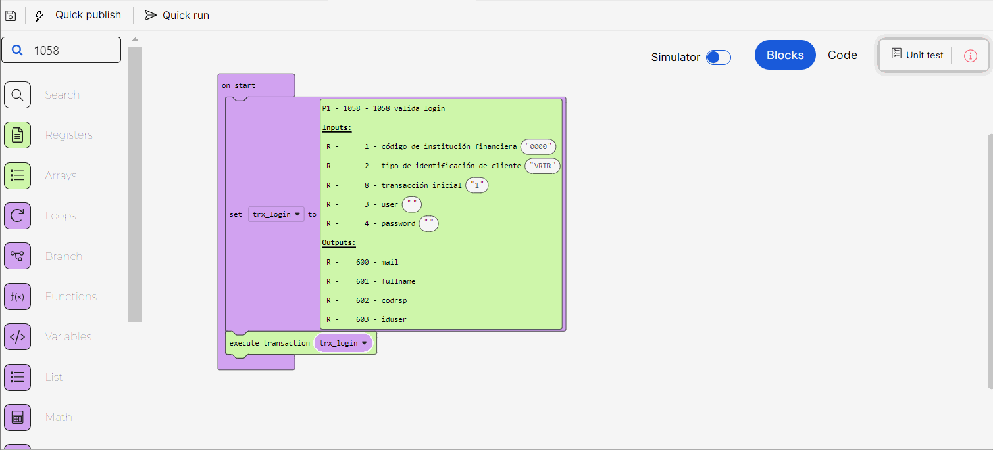Viewport: 993px width, 450px height.
Task: Click the save icon in top toolbar
Action: 11,15
